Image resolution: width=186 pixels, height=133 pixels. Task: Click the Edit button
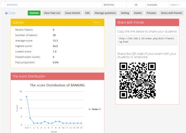pyautogui.click(x=87, y=13)
